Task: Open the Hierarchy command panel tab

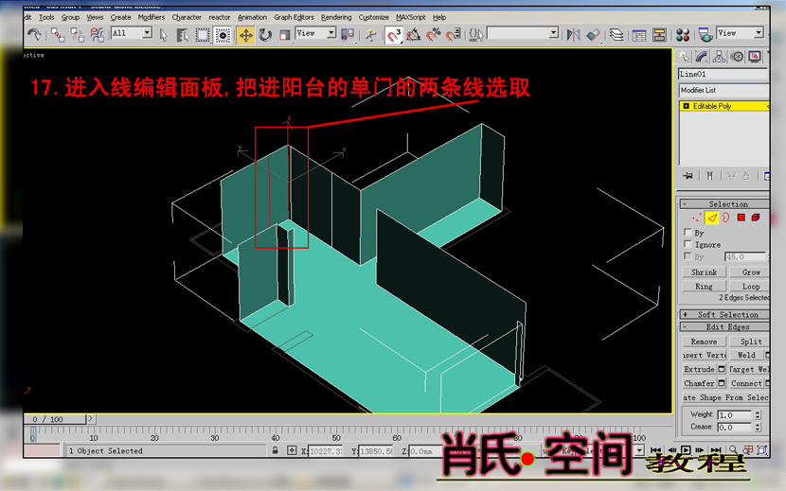Action: 720,57
